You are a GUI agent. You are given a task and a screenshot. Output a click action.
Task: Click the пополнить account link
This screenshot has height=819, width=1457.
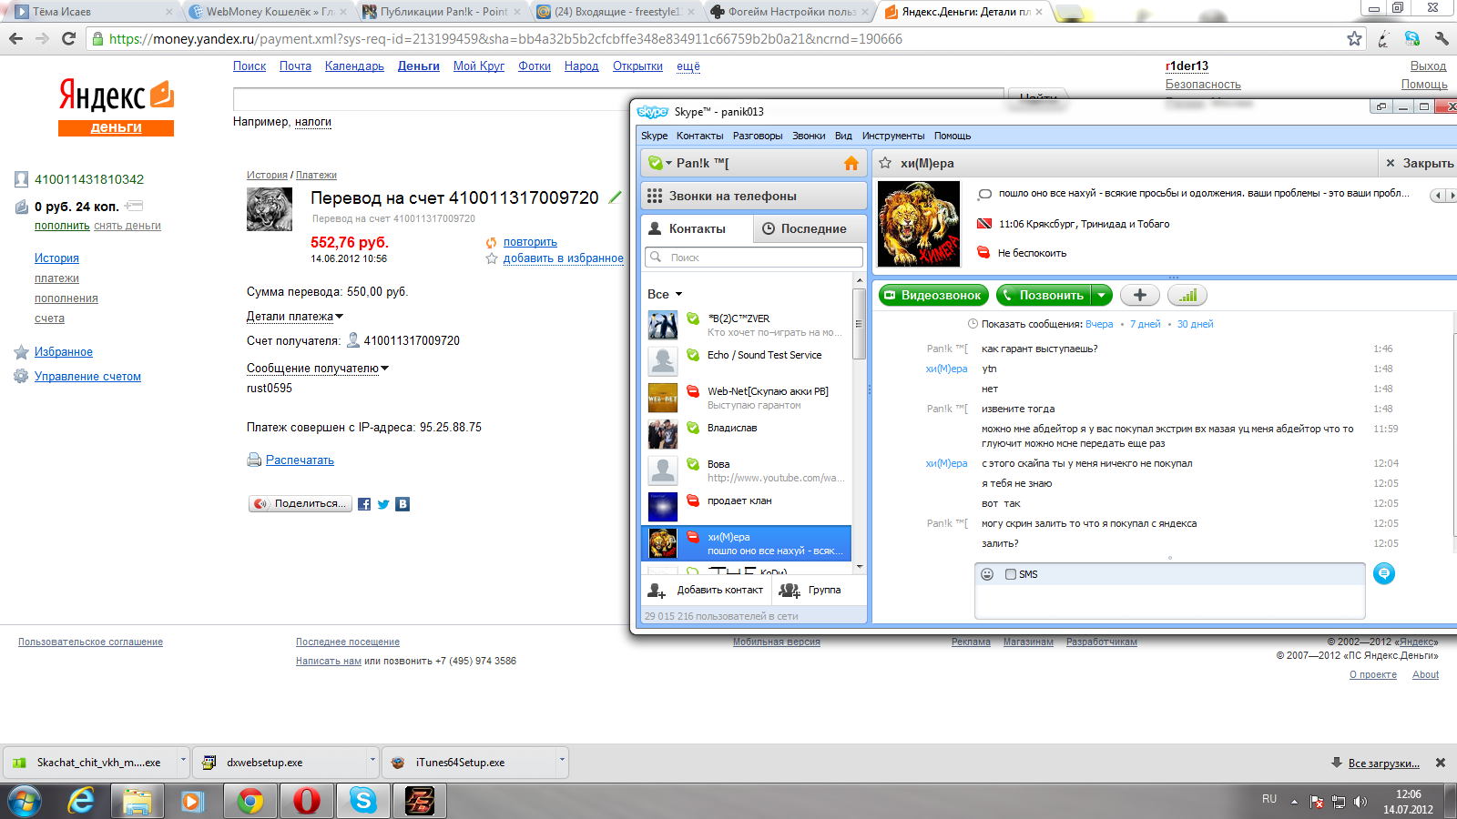[62, 226]
